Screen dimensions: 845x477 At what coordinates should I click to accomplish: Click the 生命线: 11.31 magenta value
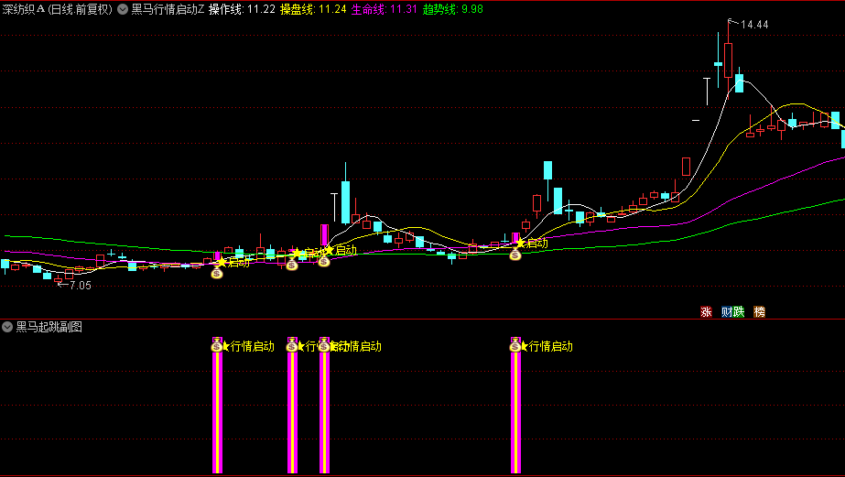[x=385, y=9]
